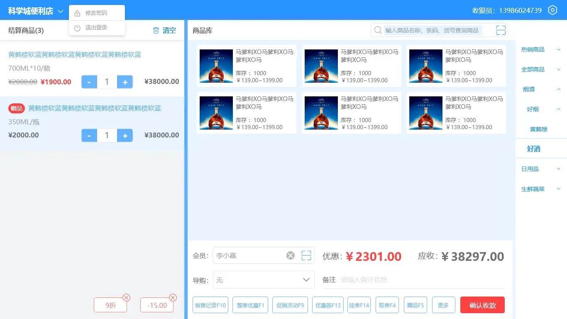The image size is (567, 319).
Task: Open the 导购 shopping guide dropdown
Action: click(264, 280)
